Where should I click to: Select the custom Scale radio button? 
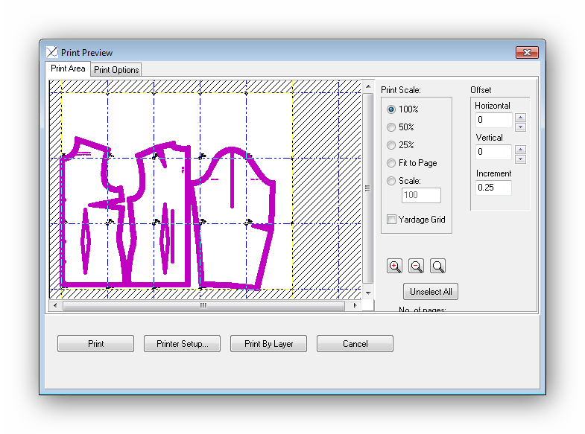coord(391,181)
